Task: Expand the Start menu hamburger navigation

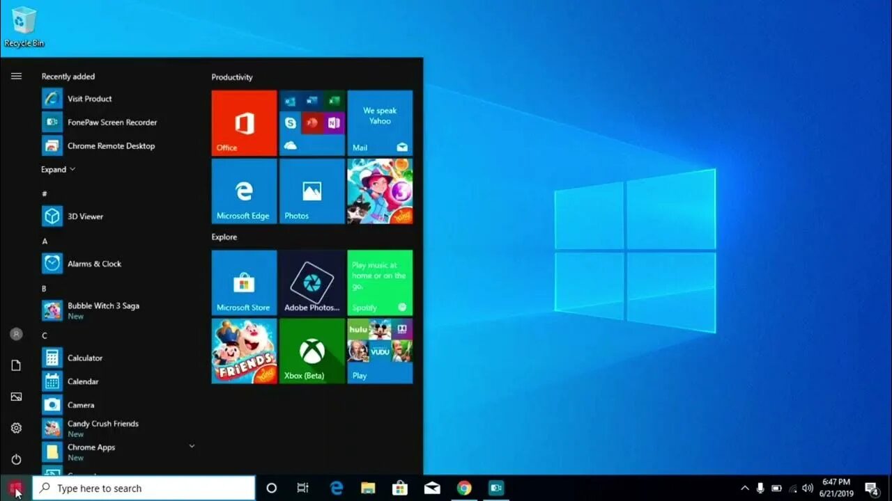Action: tap(16, 76)
